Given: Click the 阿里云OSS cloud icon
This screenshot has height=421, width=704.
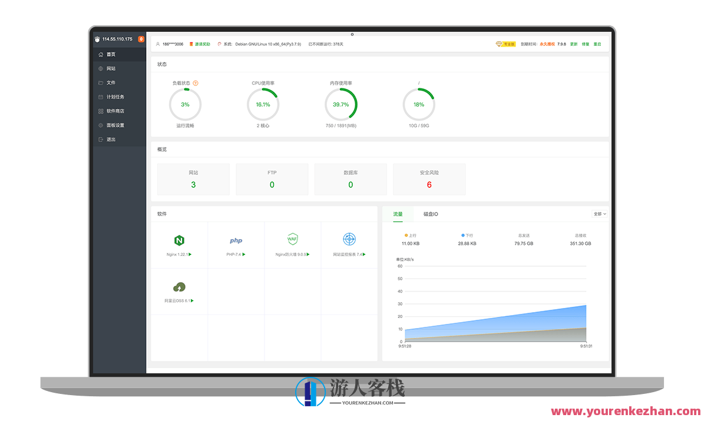Looking at the screenshot, I should (179, 287).
